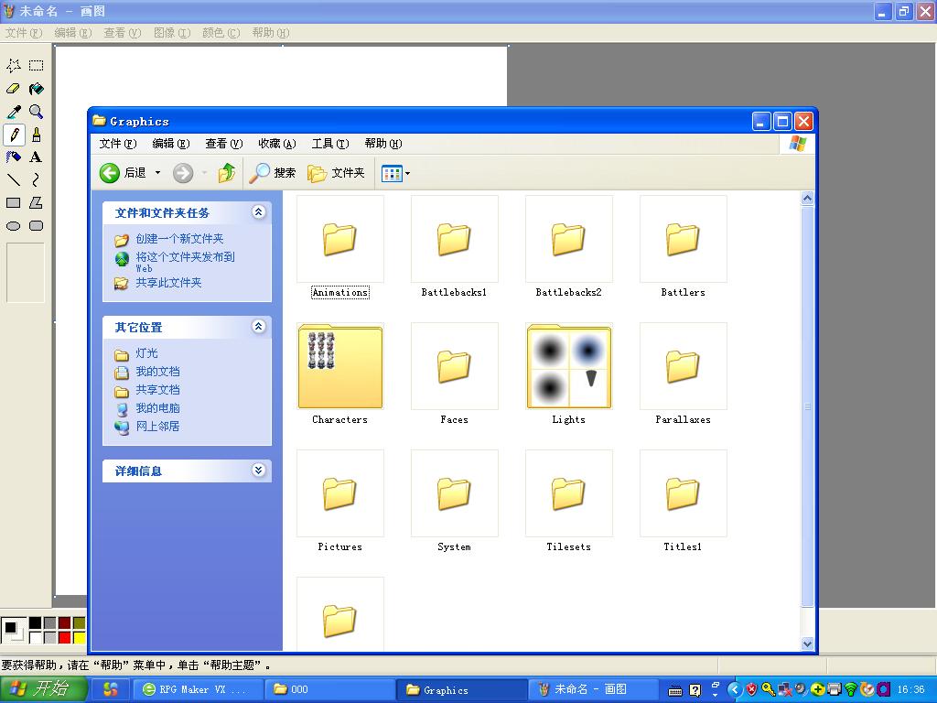Open the 查看 menu in Graphics window
This screenshot has height=703, width=937.
tap(224, 144)
